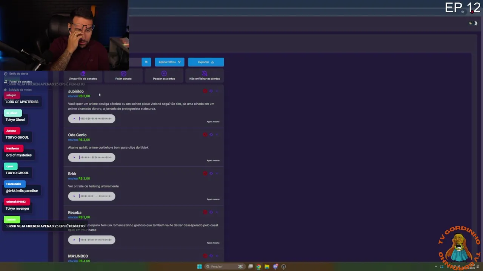
Task: Toggle dark mode switch at top right
Action: [473, 23]
